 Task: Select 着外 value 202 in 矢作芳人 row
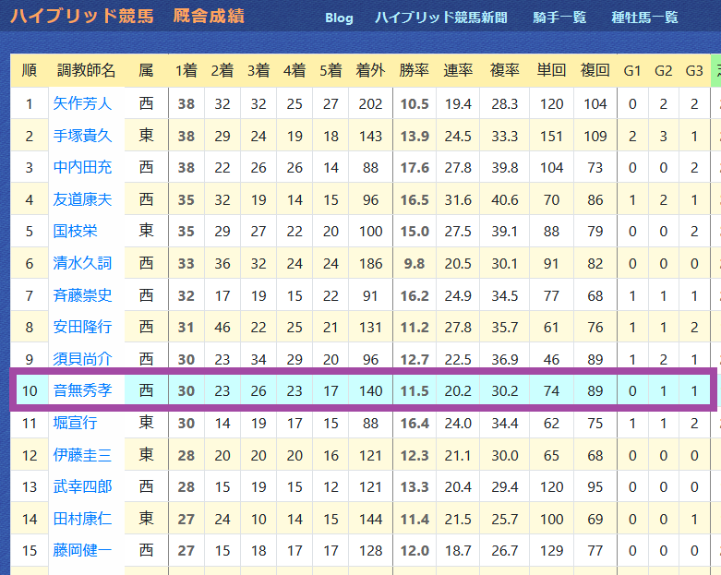370,104
